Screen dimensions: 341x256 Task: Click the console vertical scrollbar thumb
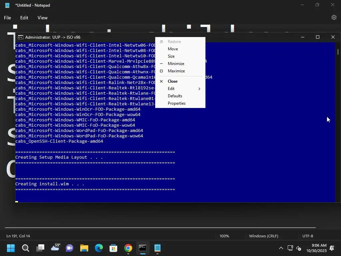(x=338, y=52)
